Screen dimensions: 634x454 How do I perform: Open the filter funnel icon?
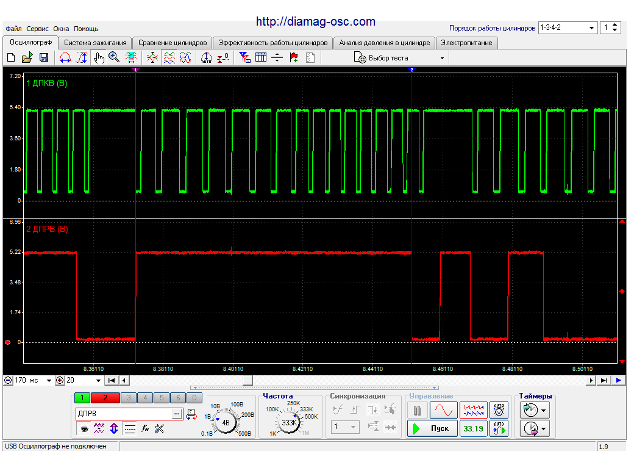click(244, 58)
